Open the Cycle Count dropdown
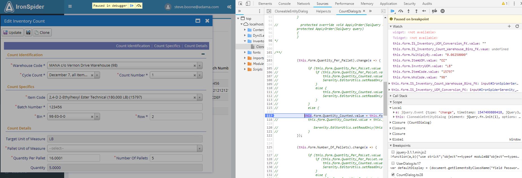This screenshot has width=522, height=178. [97, 75]
